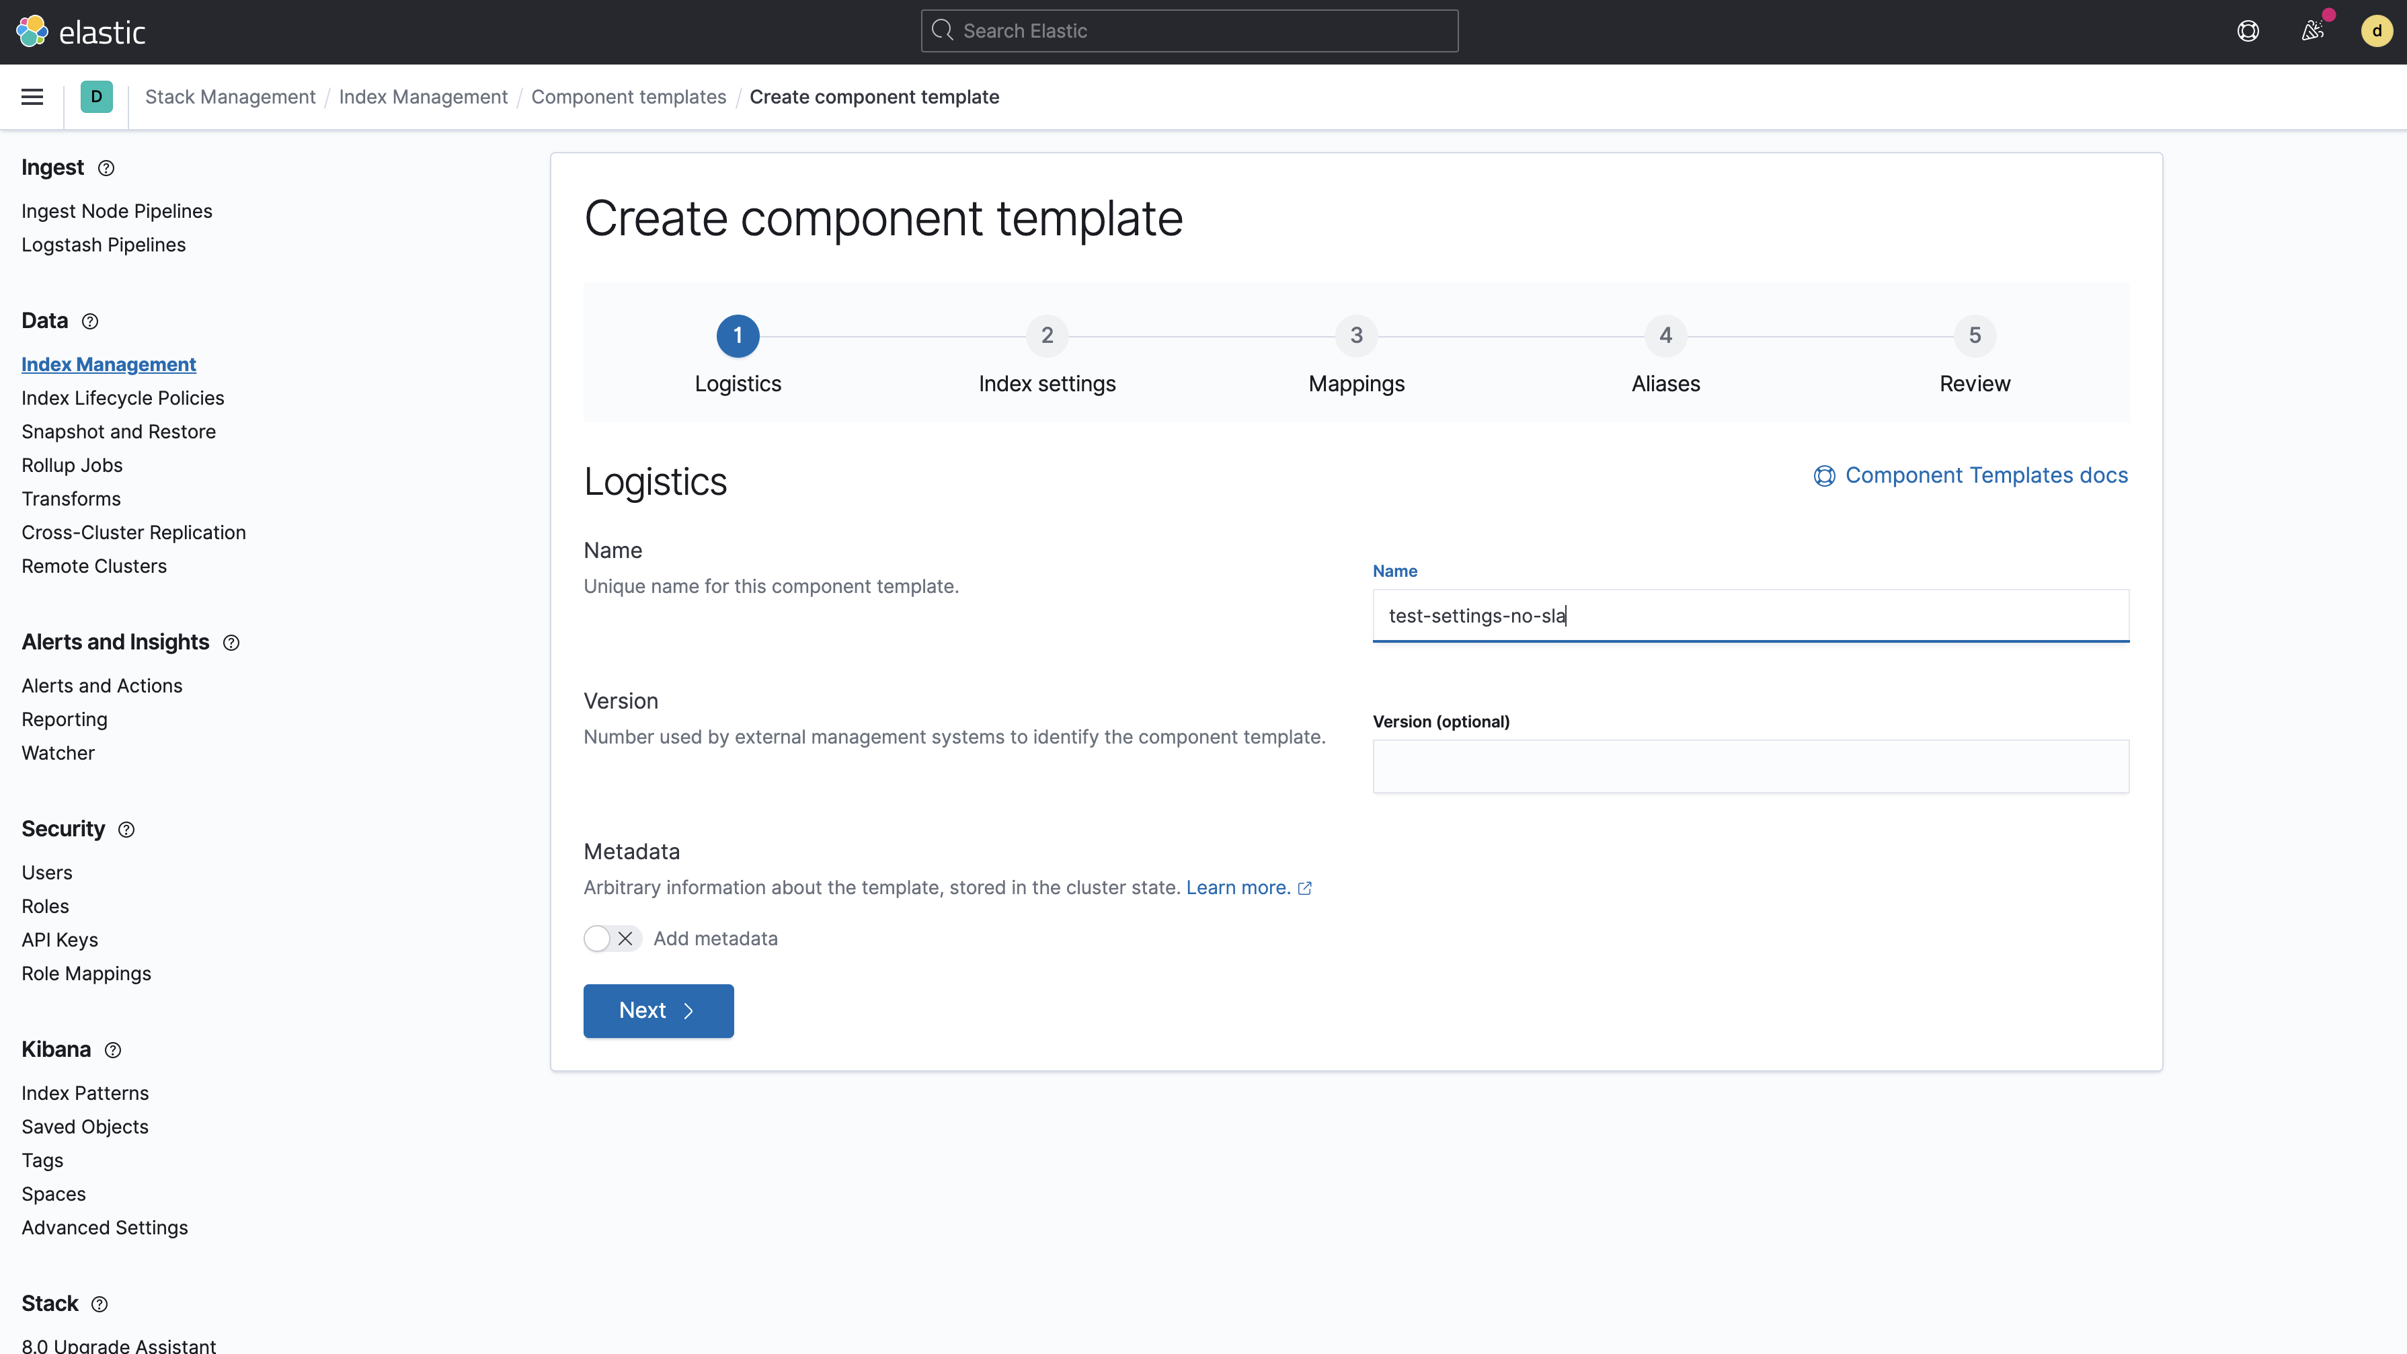The image size is (2407, 1354).
Task: Open metadata Learn more link
Action: (x=1238, y=887)
